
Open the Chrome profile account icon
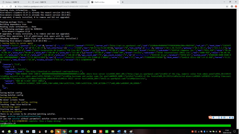point(232,7)
